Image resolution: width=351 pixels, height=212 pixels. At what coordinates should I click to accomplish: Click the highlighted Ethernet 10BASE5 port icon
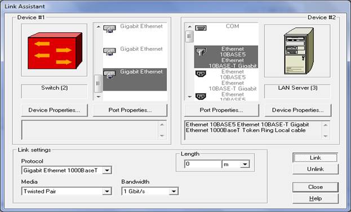[x=201, y=52]
